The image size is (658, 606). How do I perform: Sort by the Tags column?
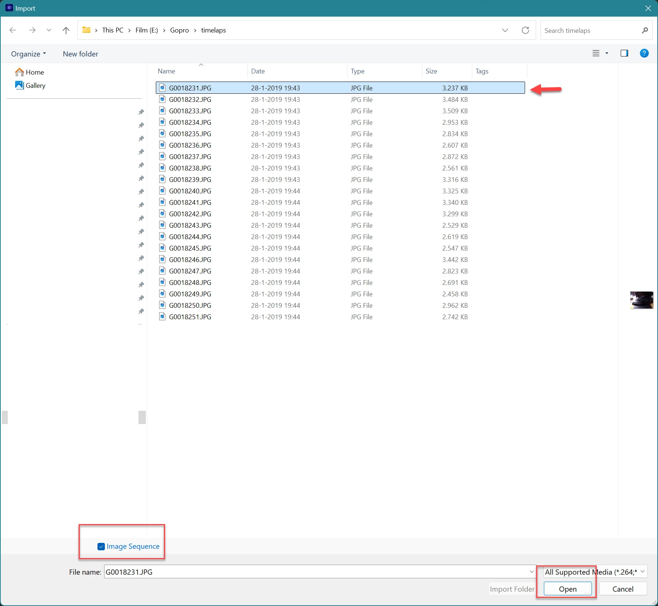click(500, 71)
